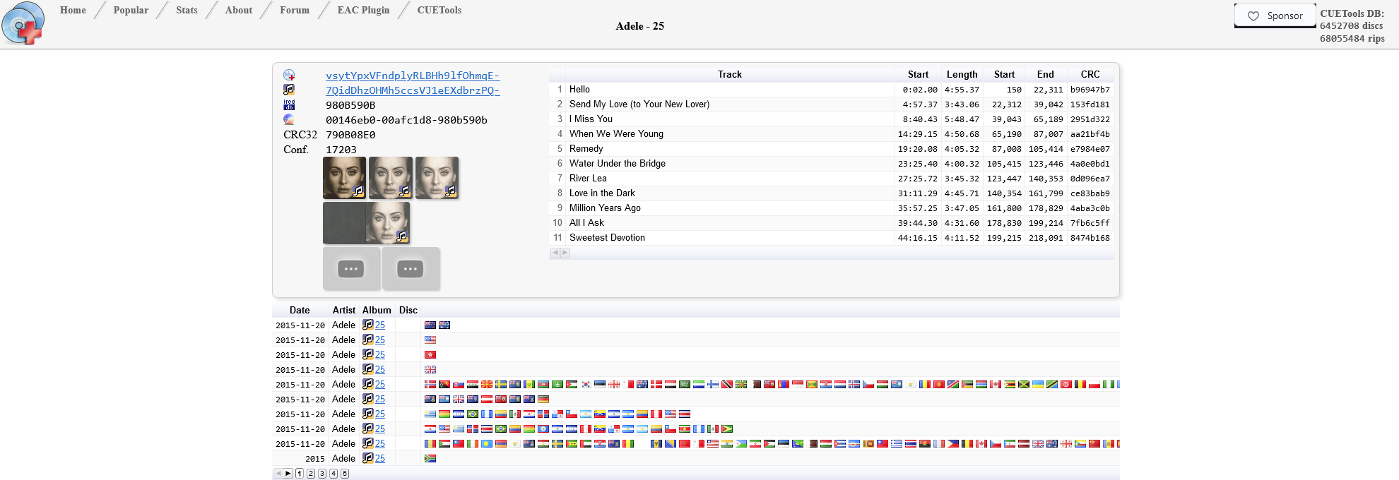Open the 25 album link in the 2015 row
This screenshot has height=480, width=1399.
(380, 458)
